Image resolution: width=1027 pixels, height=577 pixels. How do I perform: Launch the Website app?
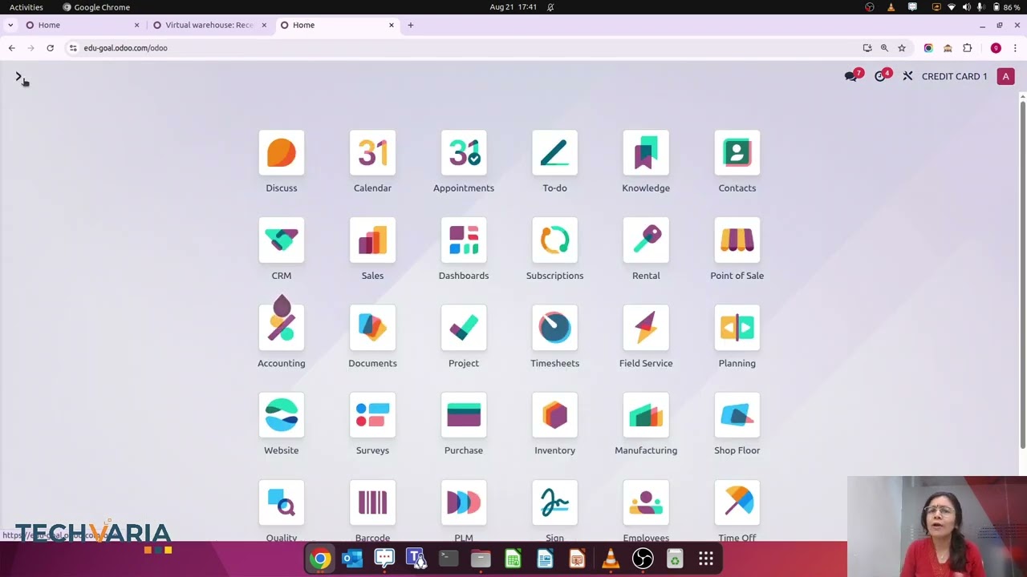(281, 415)
